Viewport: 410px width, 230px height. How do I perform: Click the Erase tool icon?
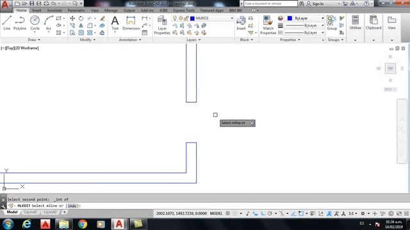point(102,19)
